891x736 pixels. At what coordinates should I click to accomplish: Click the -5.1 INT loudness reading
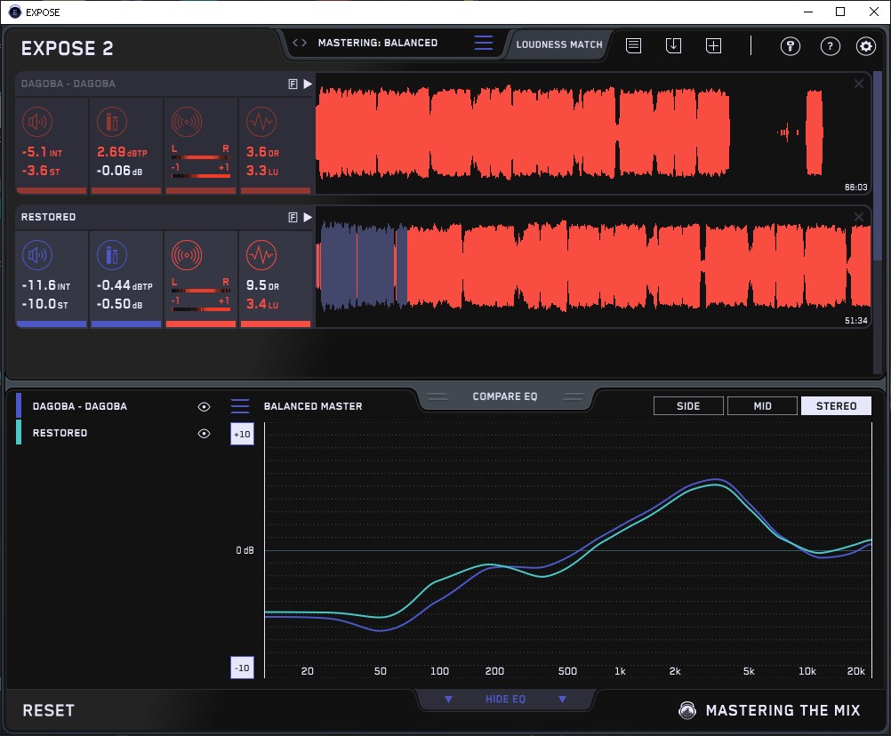(x=42, y=152)
